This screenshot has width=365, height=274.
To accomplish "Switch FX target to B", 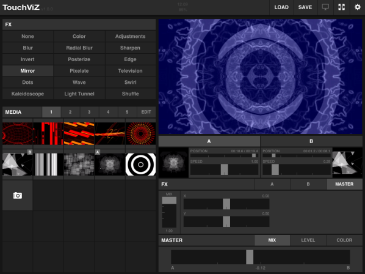I will (x=308, y=184).
